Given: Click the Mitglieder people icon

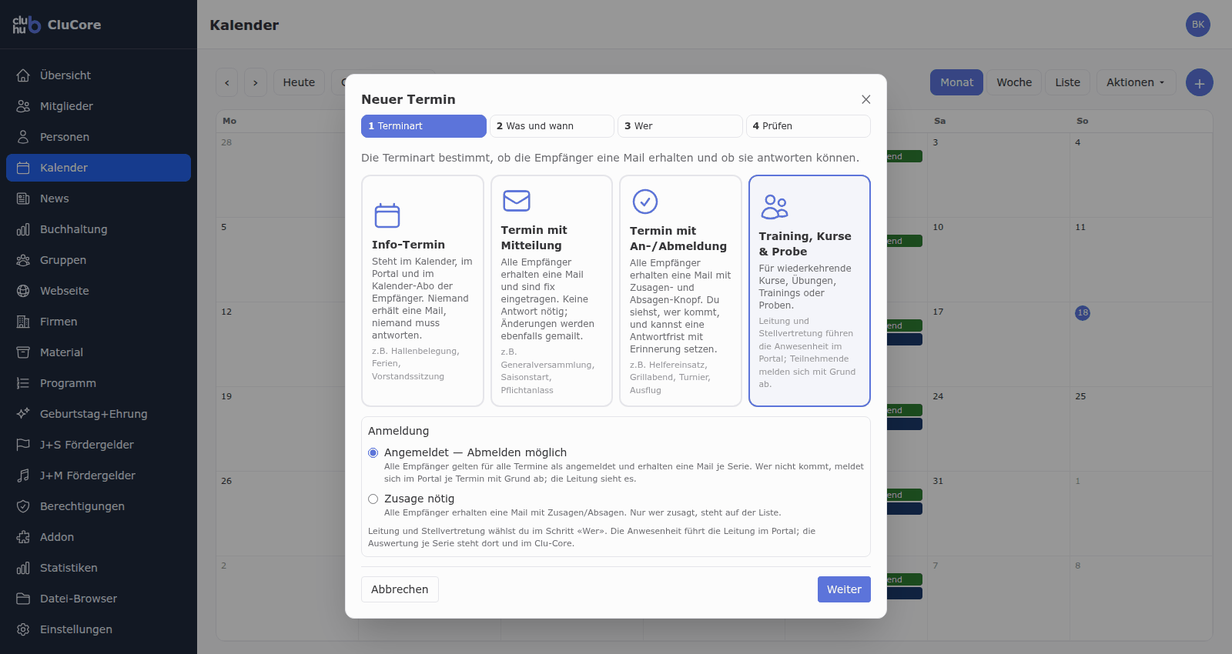Looking at the screenshot, I should coord(23,106).
